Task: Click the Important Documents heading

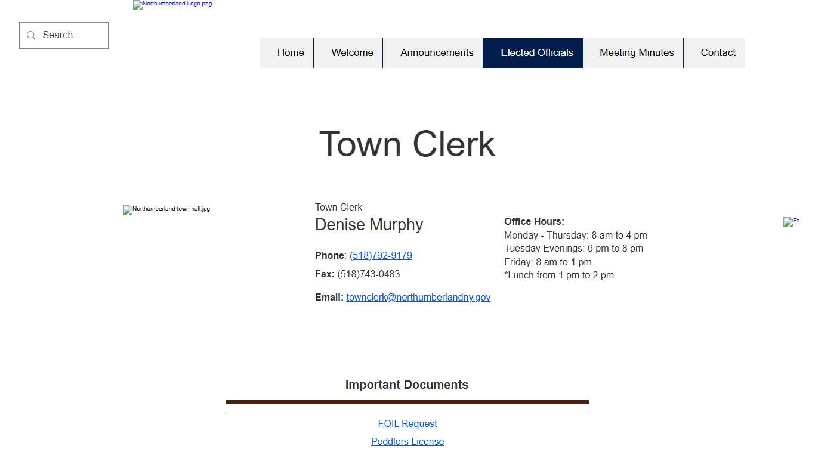Action: (x=407, y=385)
